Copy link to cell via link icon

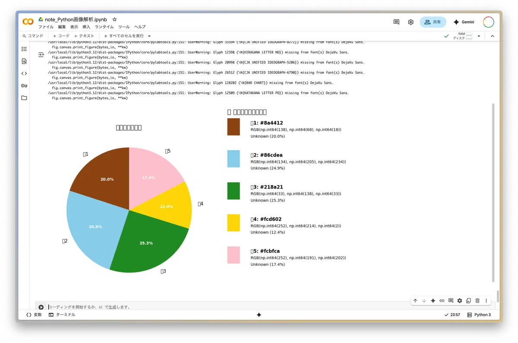[442, 301]
